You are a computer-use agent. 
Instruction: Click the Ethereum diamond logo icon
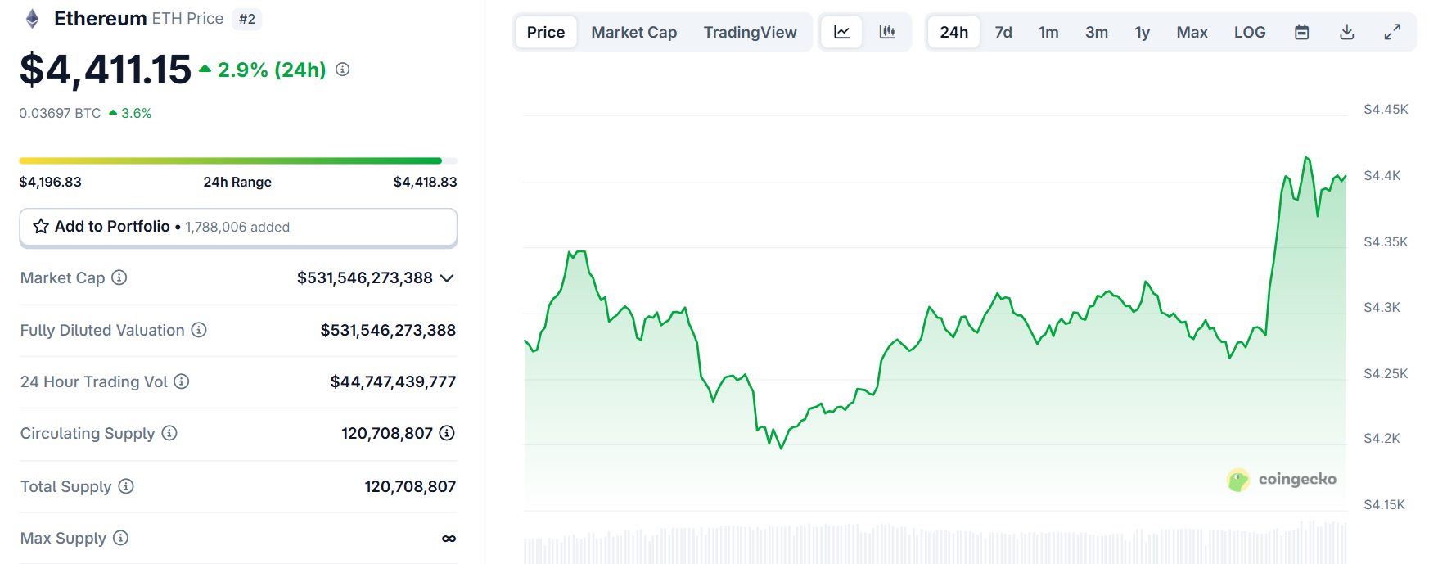coord(32,19)
